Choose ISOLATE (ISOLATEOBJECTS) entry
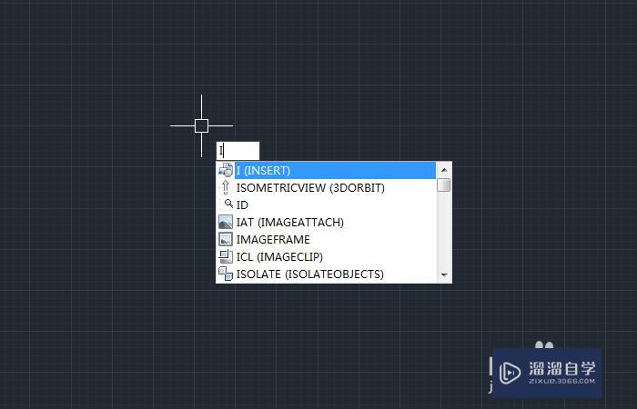This screenshot has width=637, height=409. [327, 274]
